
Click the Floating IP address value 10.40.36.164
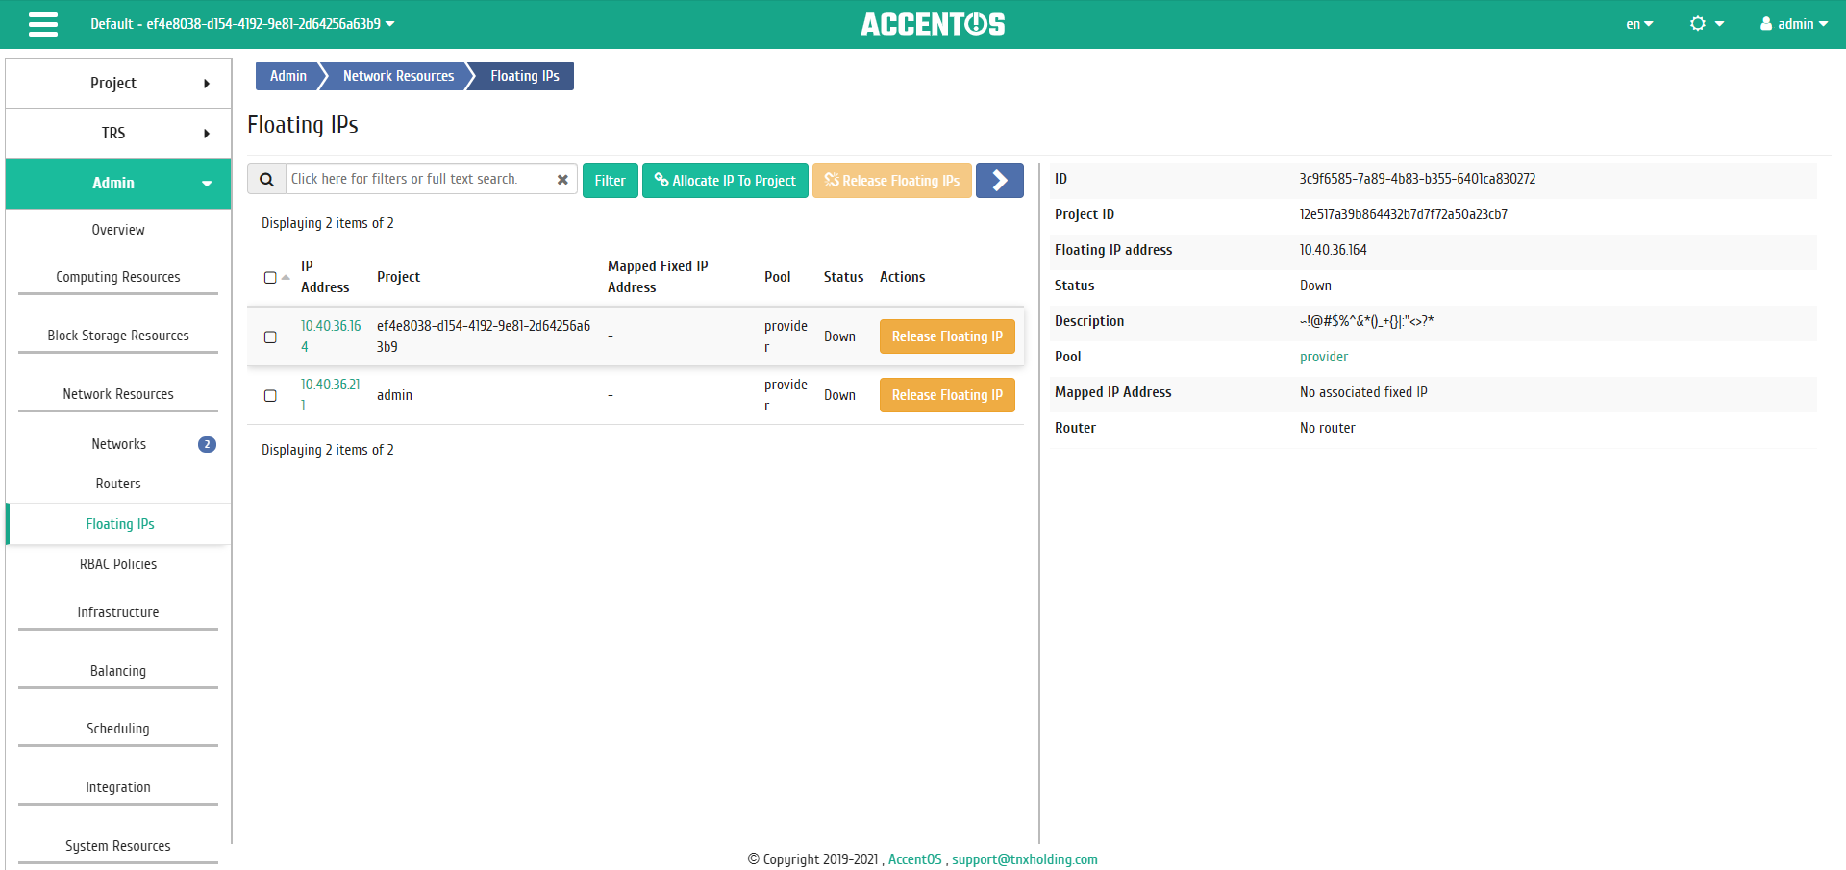(x=1333, y=250)
